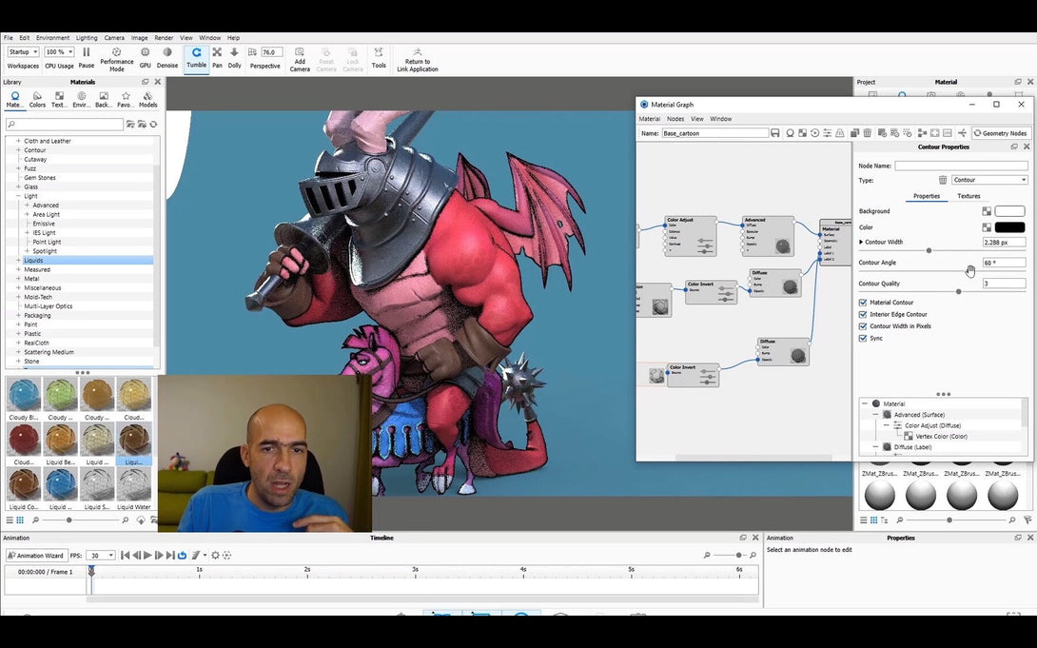Expand the Liquids category
The height and width of the screenshot is (648, 1037).
(x=18, y=261)
